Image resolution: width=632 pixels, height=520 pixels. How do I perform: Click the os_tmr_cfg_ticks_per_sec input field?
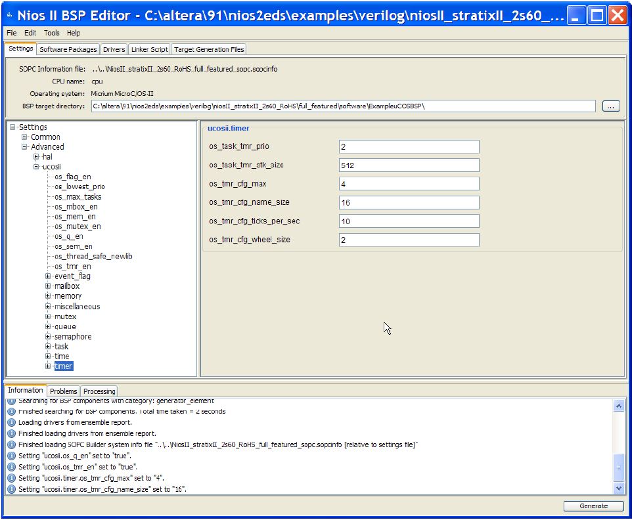click(x=409, y=221)
